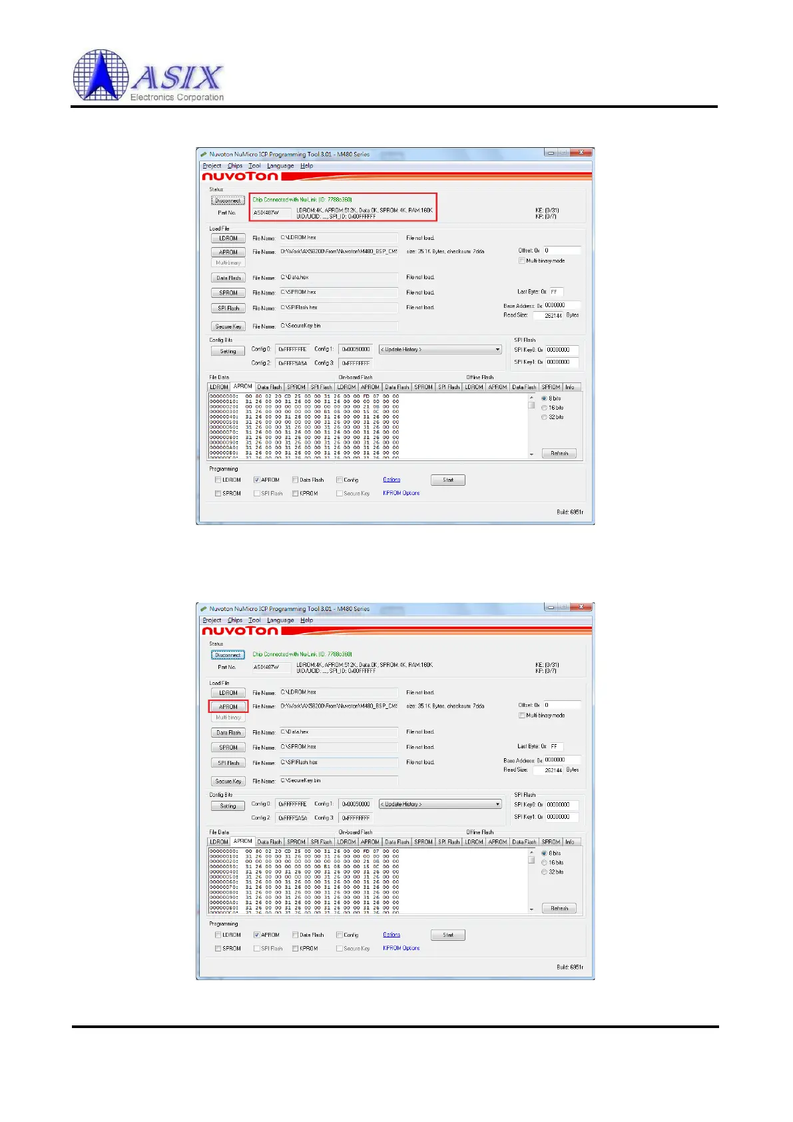The height and width of the screenshot is (1122, 793).
Task: Open the Chips menu in the upper window
Action: [x=235, y=166]
